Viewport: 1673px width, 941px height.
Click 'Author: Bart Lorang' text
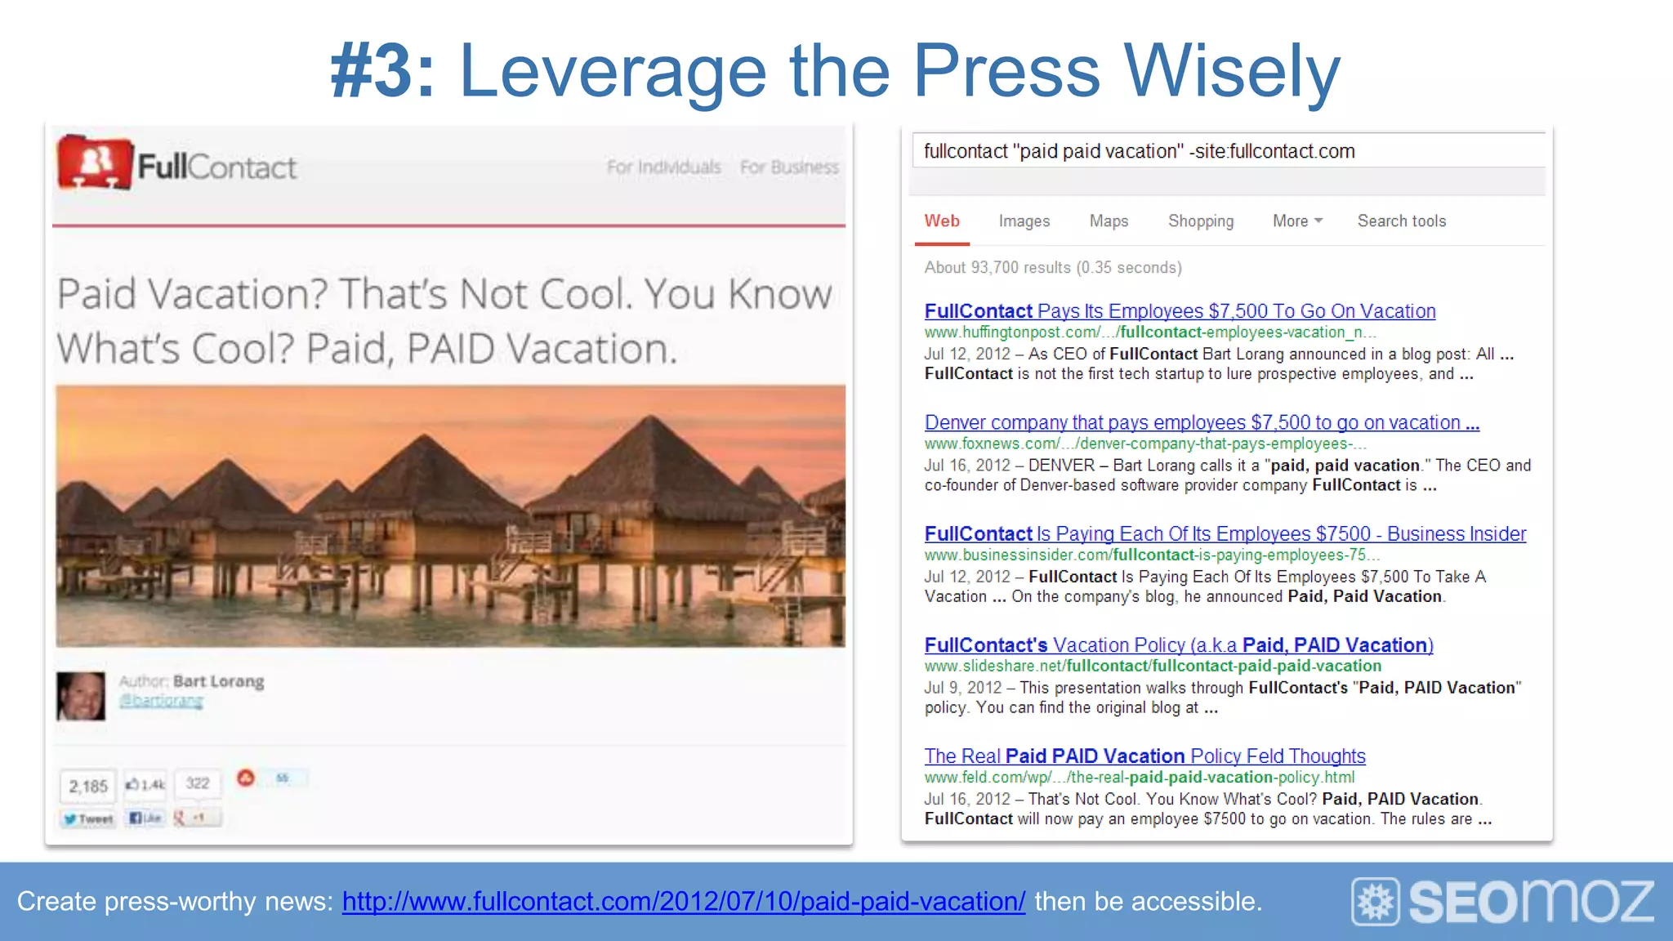pyautogui.click(x=191, y=681)
